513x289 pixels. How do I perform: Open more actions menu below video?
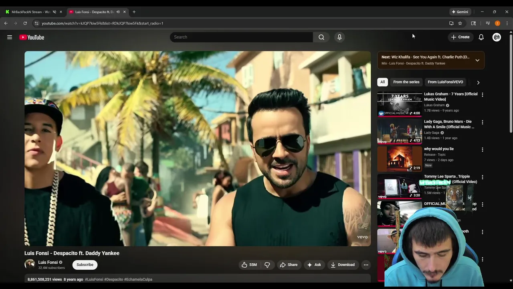click(366, 265)
